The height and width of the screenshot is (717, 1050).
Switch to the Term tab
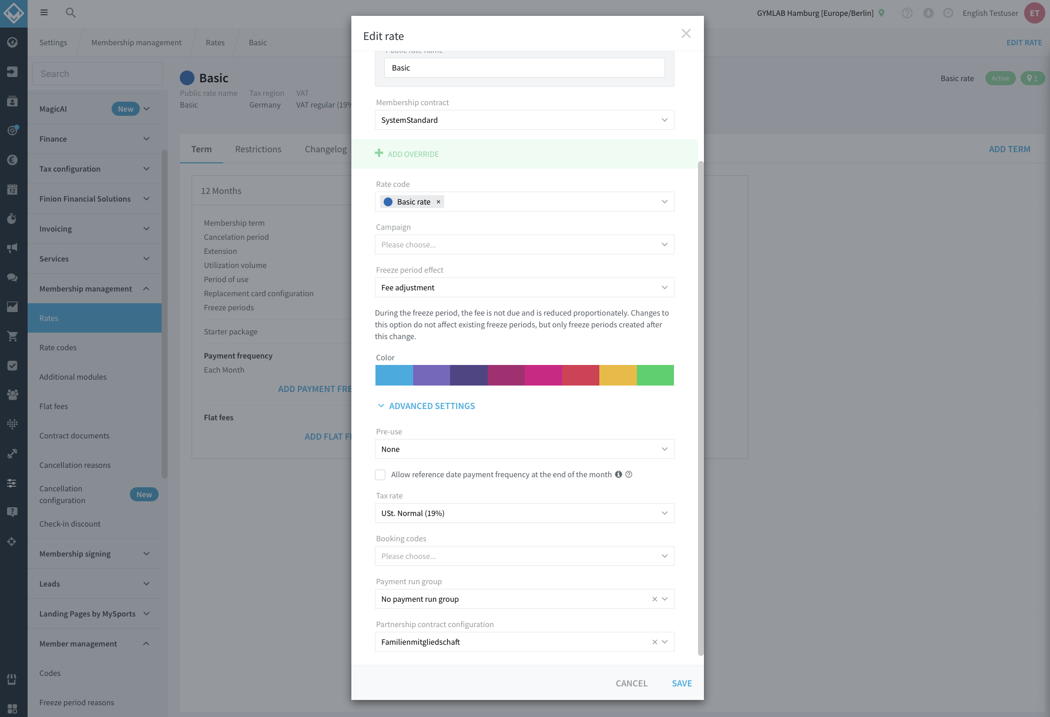pos(202,149)
